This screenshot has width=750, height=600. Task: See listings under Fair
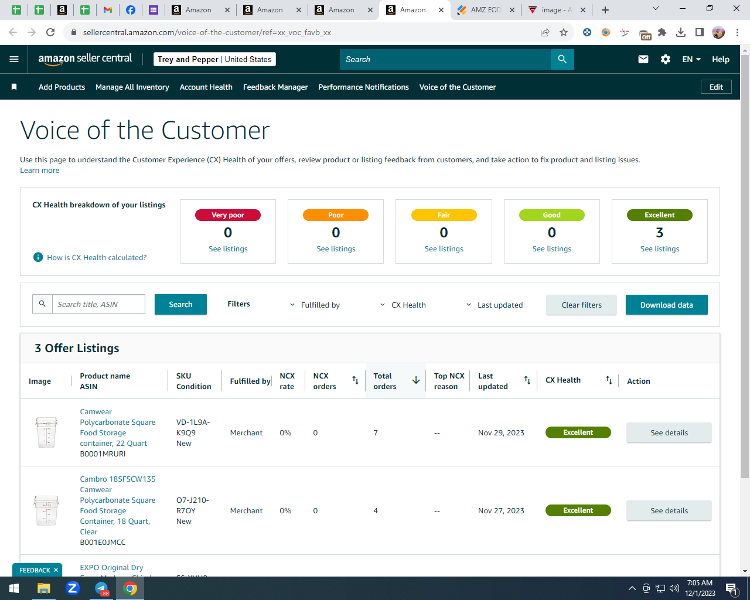tap(444, 249)
